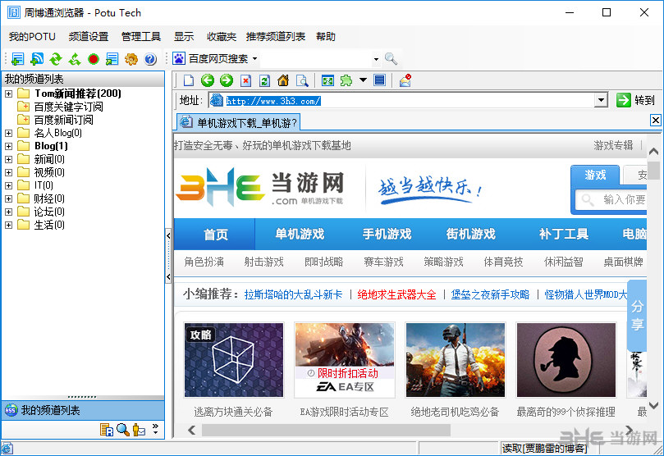Click the mail envelope with red badge icon
This screenshot has width=664, height=456.
click(x=405, y=80)
